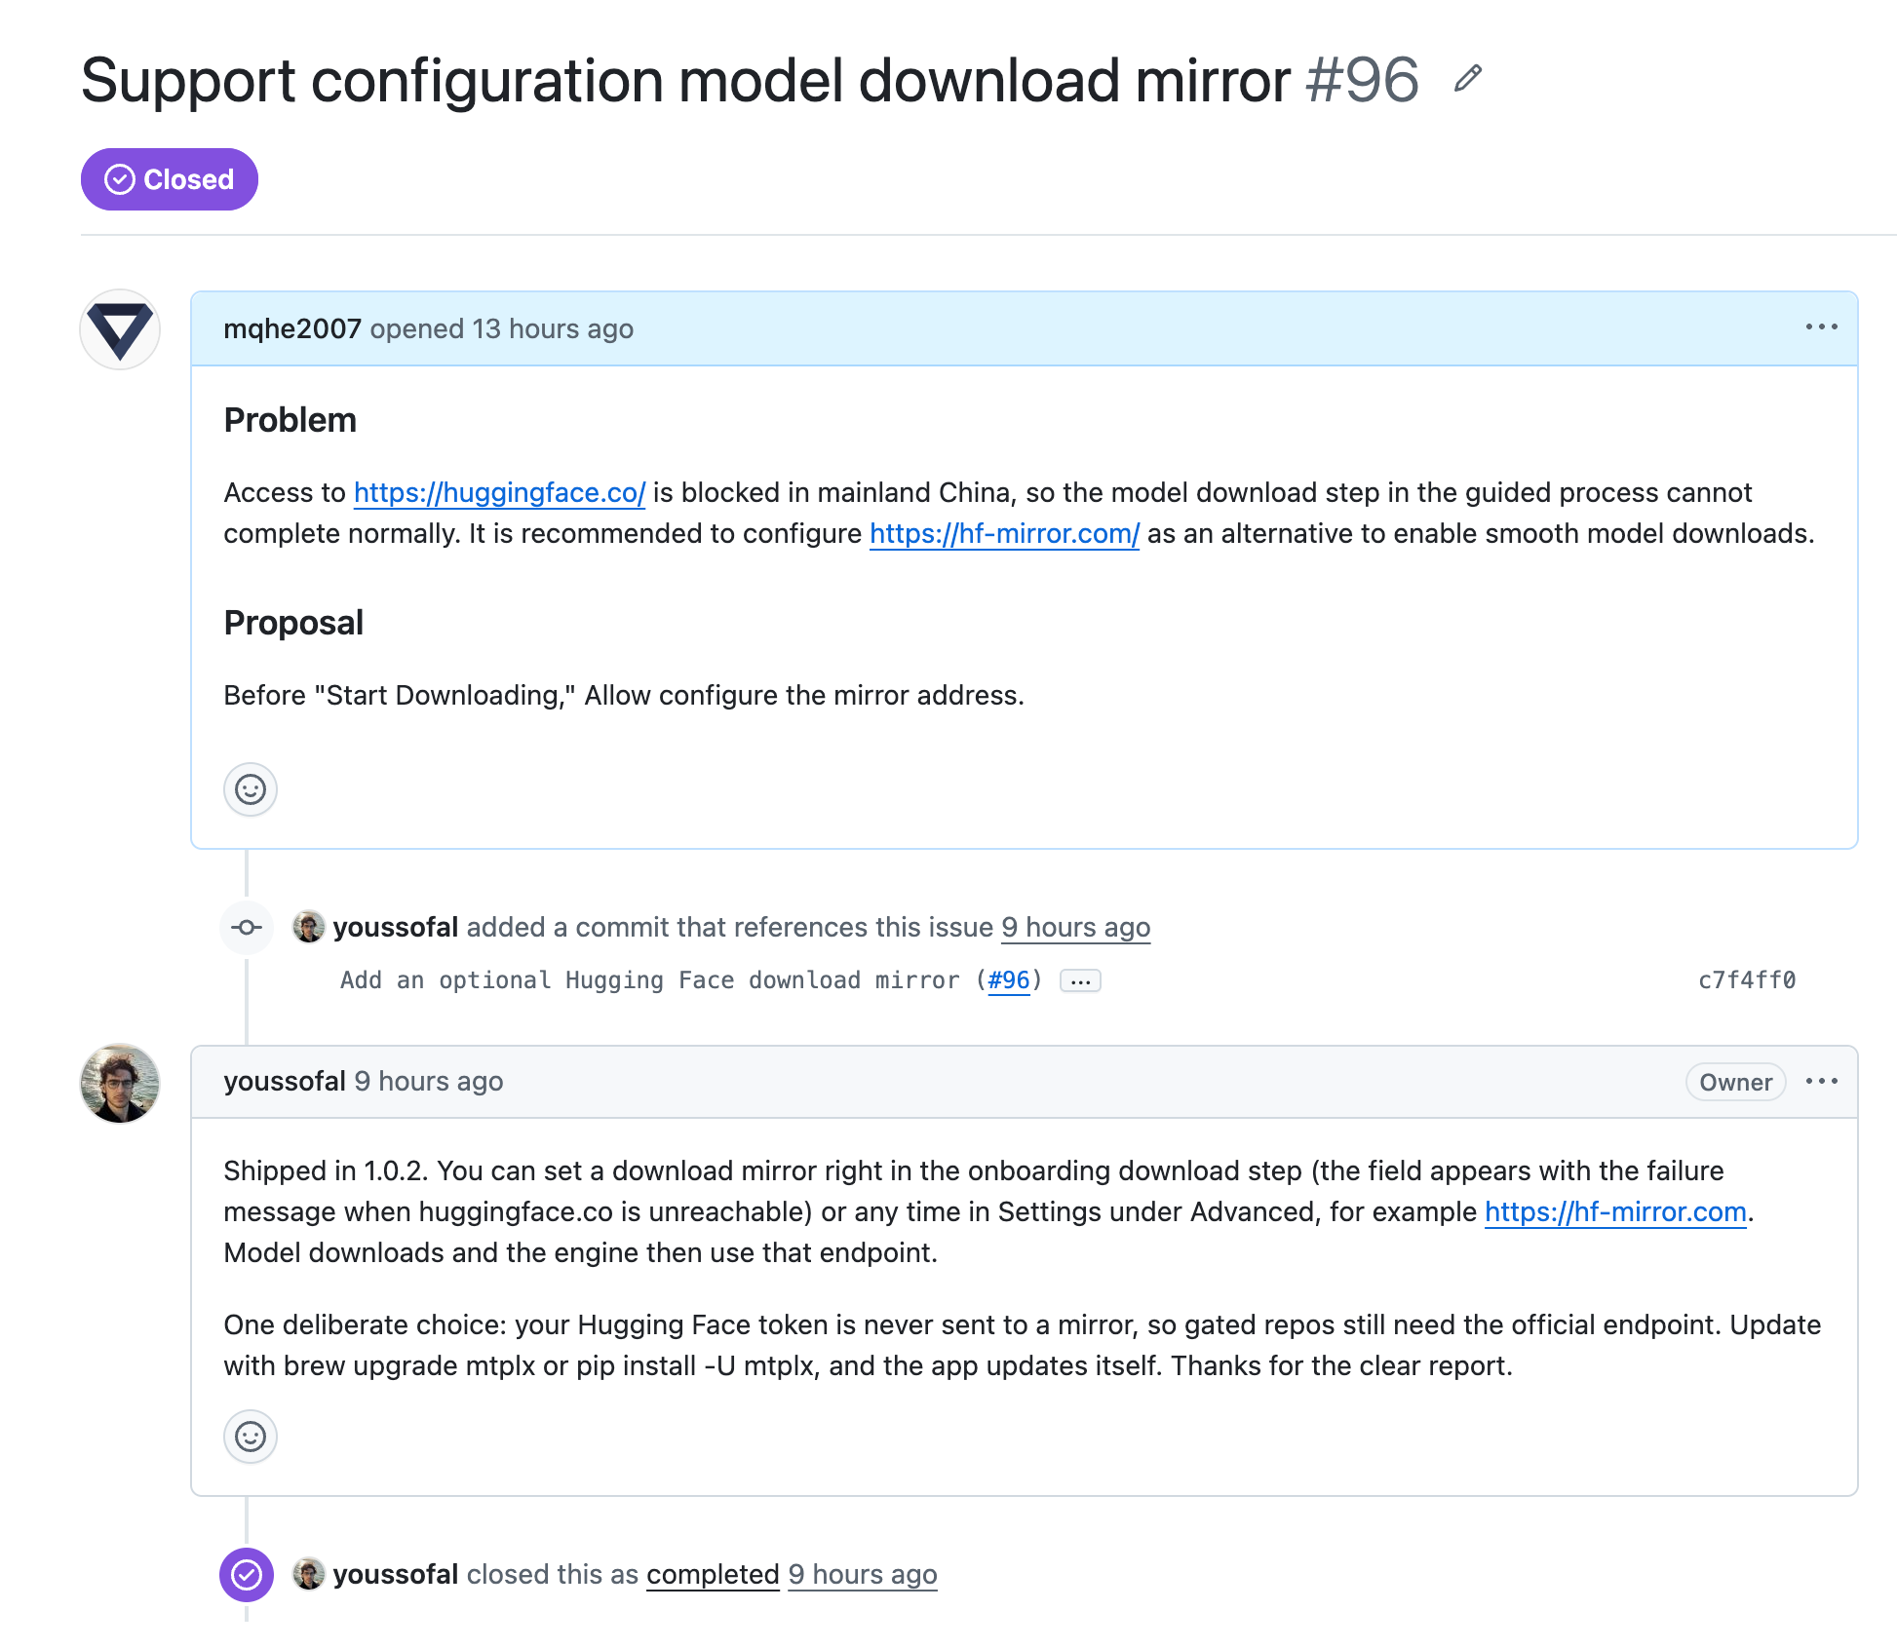Open mqhe2007 username in post header

(292, 328)
